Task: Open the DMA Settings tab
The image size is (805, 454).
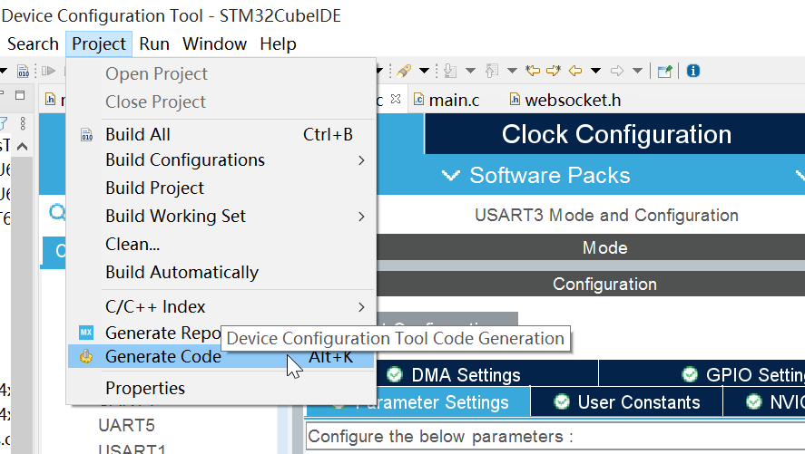Action: click(466, 375)
